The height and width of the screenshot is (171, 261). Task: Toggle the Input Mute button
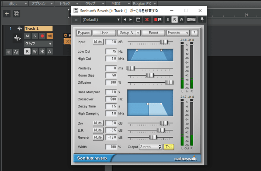point(98,42)
